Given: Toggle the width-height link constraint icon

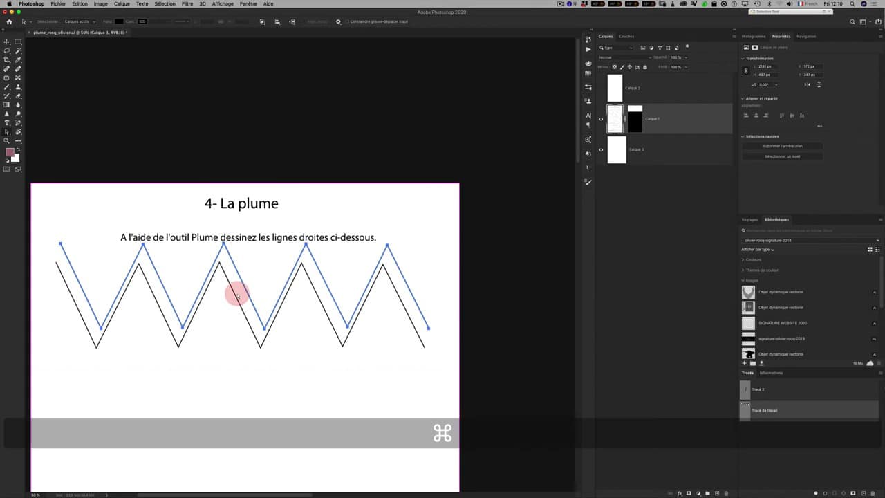Looking at the screenshot, I should coord(745,71).
